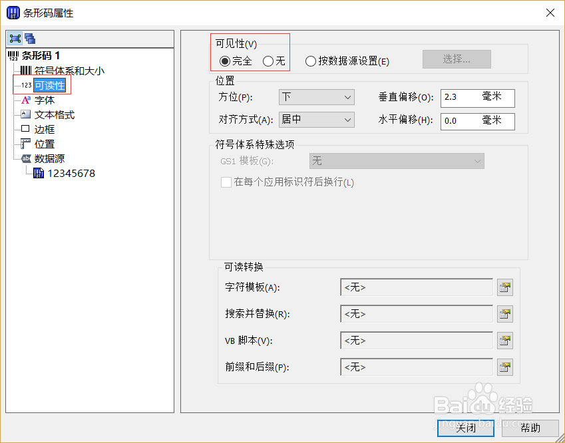This screenshot has height=443, width=565.
Task: Select 符号体系和大小 in the tree
Action: (69, 71)
